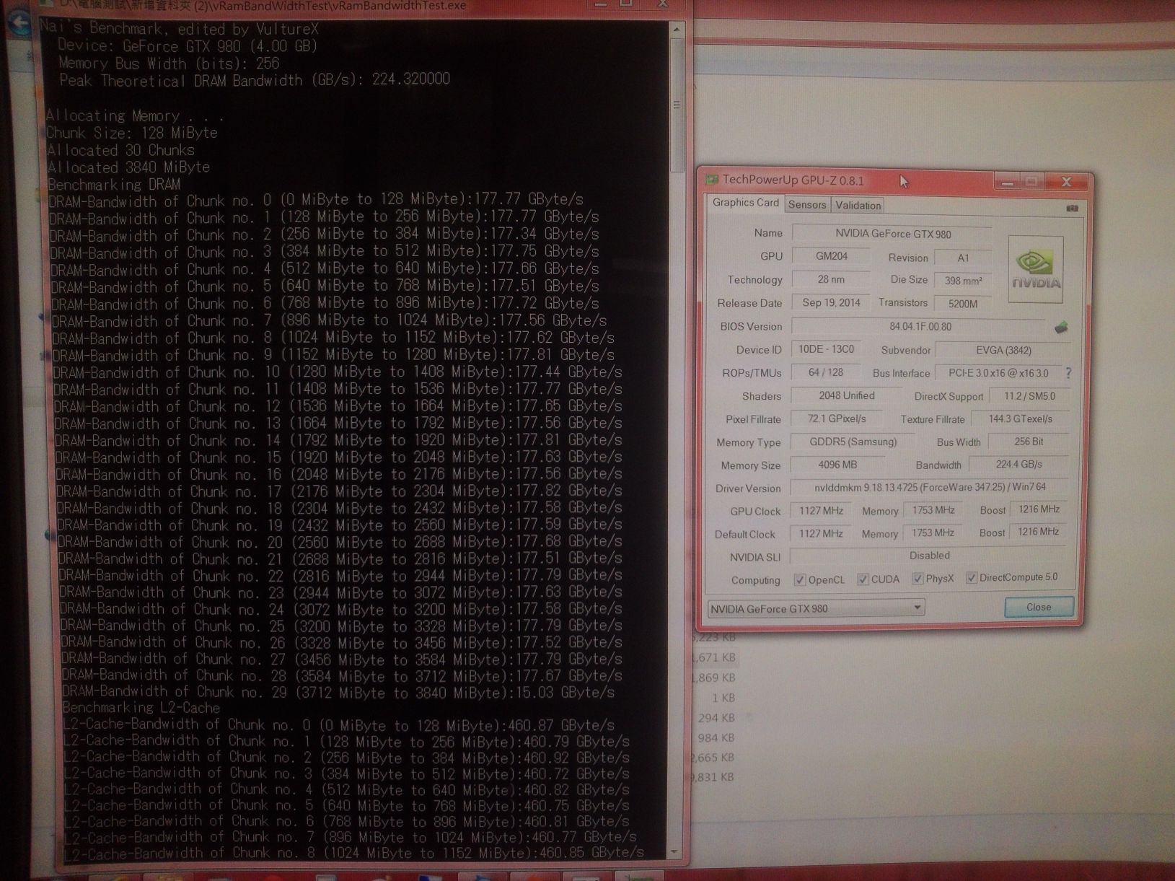Image resolution: width=1175 pixels, height=881 pixels.
Task: Click the Texture Fillrate field 144.3 GTexel/s
Action: point(1021,418)
